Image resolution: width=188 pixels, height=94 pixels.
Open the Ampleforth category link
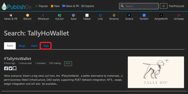click(161, 19)
